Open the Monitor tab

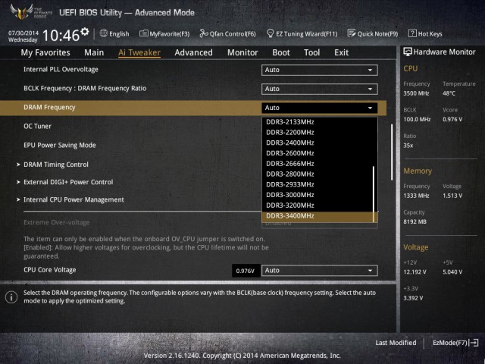coord(242,52)
